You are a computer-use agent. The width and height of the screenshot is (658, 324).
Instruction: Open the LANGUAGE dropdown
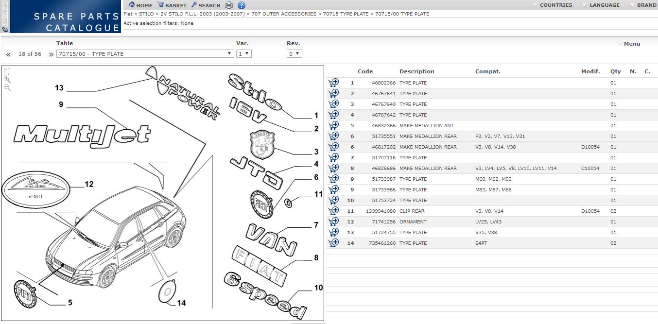pyautogui.click(x=601, y=5)
